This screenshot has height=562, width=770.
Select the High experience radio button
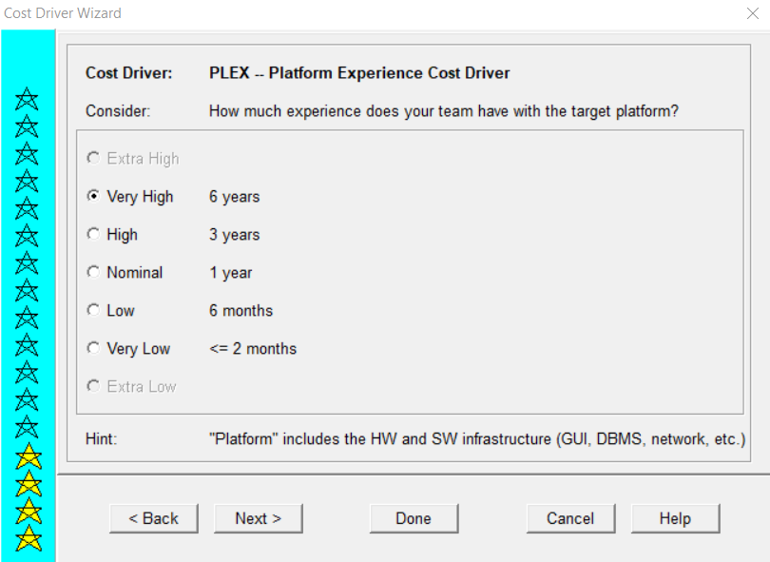(93, 234)
